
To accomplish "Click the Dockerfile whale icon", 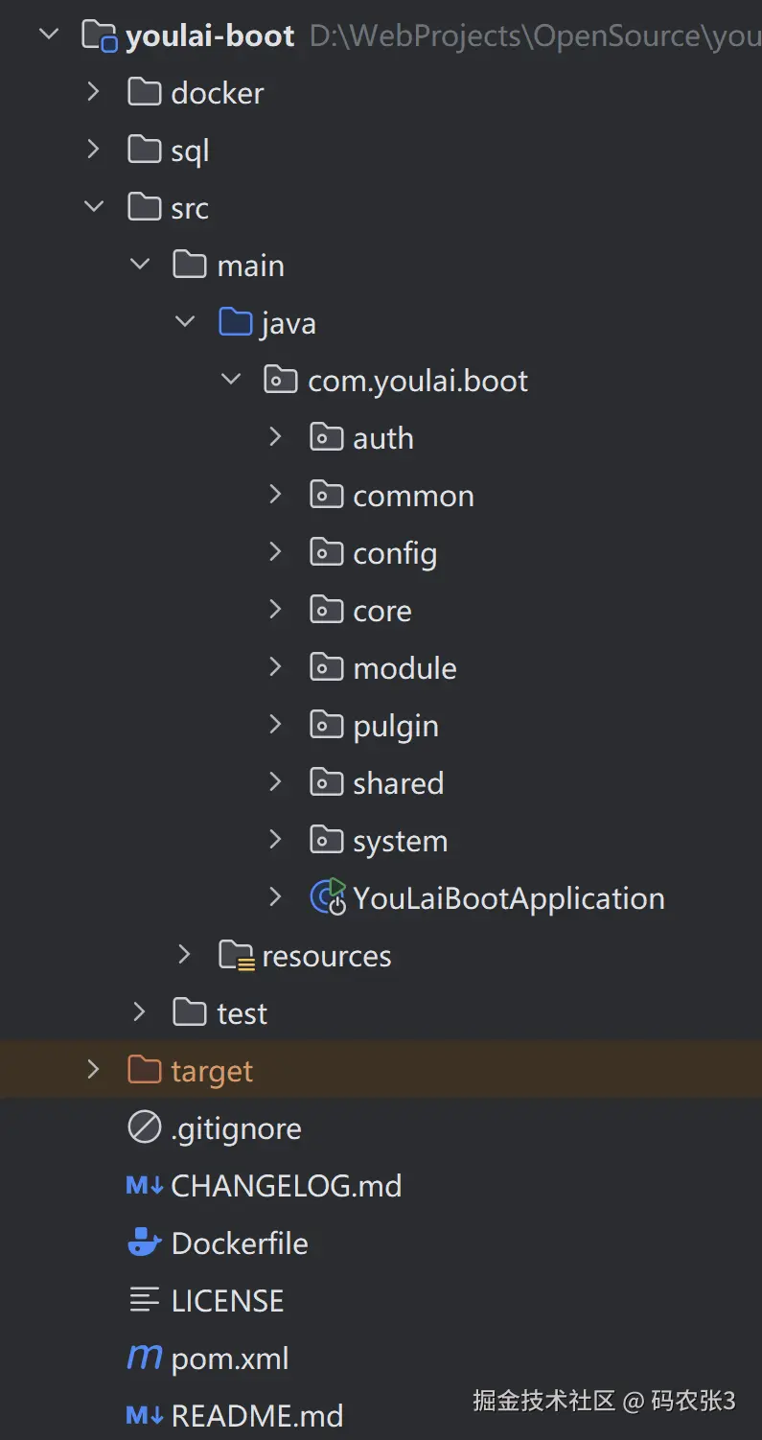I will click(145, 1243).
